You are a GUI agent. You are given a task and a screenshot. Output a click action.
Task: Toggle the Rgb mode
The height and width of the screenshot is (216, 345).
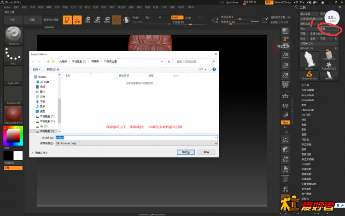coord(148,18)
